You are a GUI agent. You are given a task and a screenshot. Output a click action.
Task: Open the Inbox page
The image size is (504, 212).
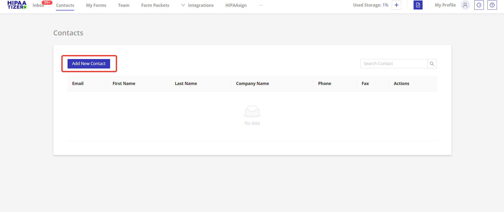[x=38, y=5]
